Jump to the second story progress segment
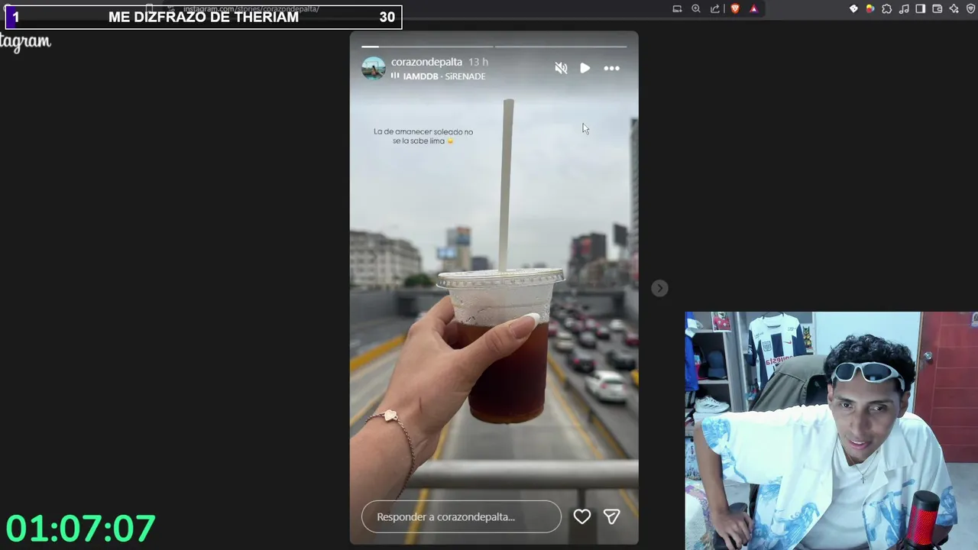Viewport: 978px width, 550px height. (x=561, y=47)
